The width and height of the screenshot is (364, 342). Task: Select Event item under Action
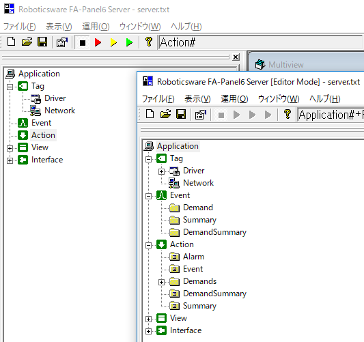[193, 269]
